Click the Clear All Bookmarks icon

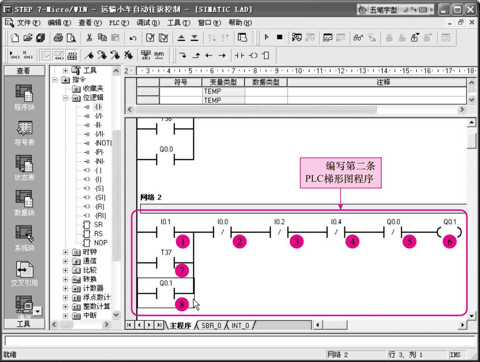pyautogui.click(x=128, y=55)
